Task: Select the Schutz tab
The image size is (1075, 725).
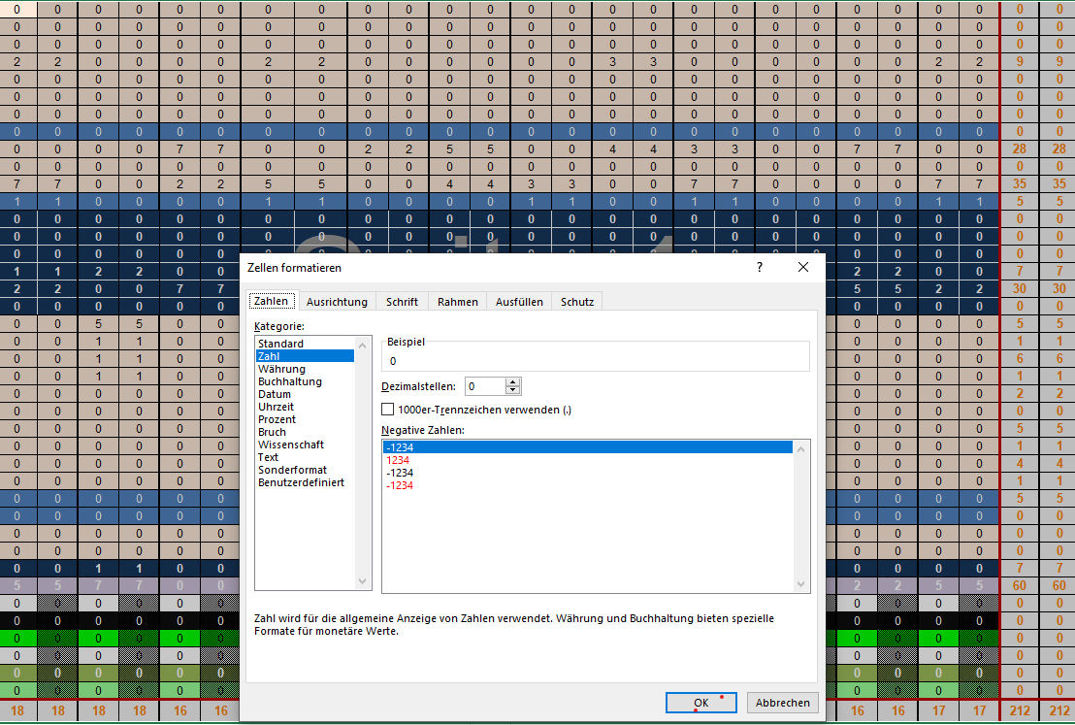Action: [577, 302]
